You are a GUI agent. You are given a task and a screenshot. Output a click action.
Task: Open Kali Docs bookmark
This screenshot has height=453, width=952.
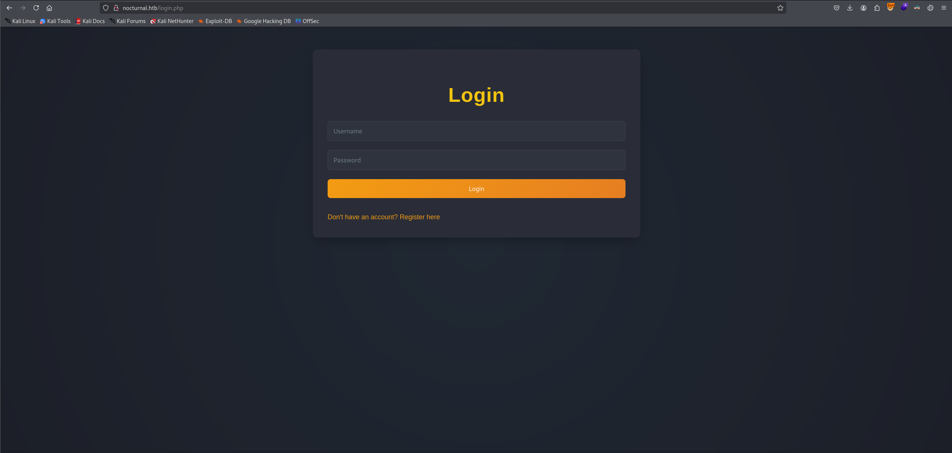(x=90, y=21)
